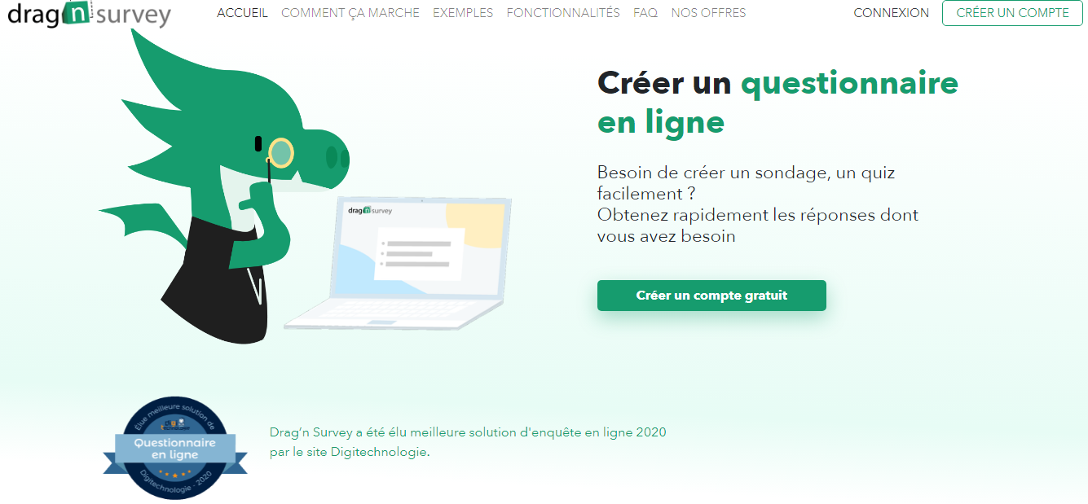View NOS OFFRES pricing page

708,13
